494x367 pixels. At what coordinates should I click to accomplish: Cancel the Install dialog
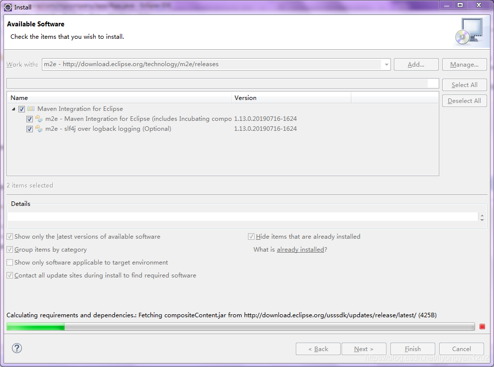click(461, 349)
